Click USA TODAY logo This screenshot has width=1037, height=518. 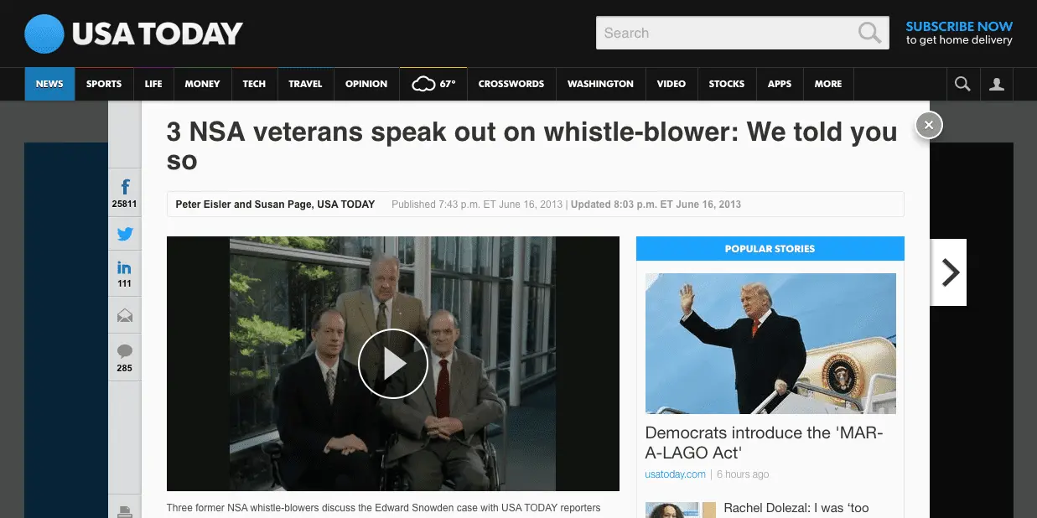(x=134, y=34)
